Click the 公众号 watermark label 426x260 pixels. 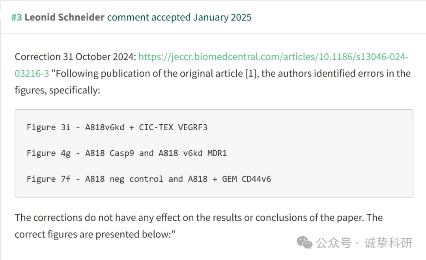pos(334,243)
